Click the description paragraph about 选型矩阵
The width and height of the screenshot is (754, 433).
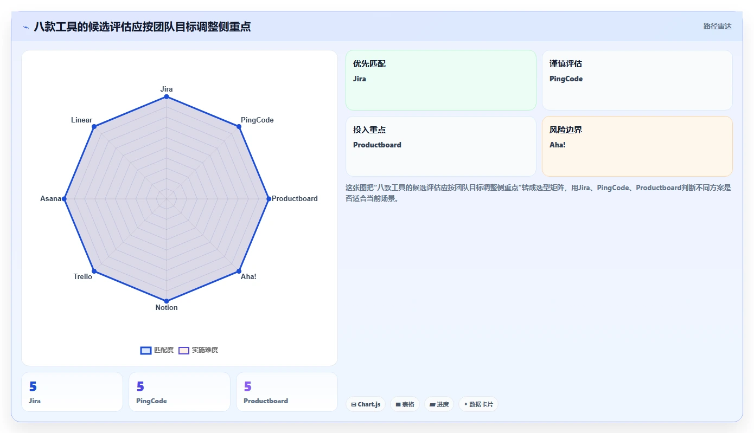(x=538, y=193)
